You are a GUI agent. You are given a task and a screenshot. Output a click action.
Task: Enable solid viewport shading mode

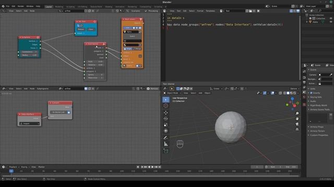coord(288,93)
